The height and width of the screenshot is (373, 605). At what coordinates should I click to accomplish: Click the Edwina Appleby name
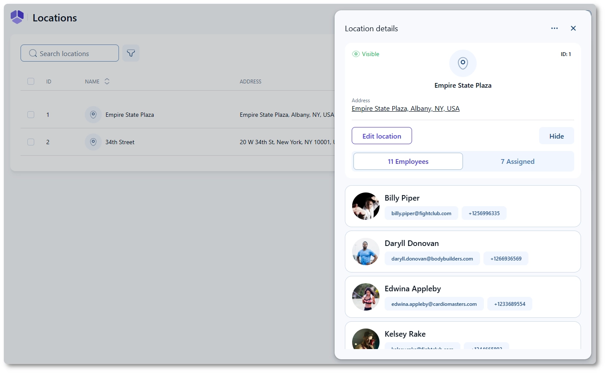coord(412,289)
